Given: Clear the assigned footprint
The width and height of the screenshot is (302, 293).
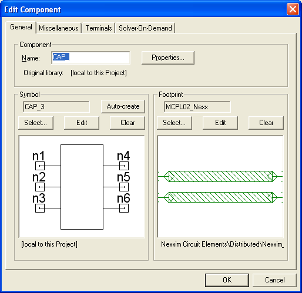Looking at the screenshot, I should coord(266,123).
